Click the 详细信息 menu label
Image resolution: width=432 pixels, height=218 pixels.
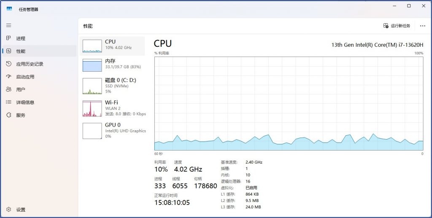[x=25, y=102]
